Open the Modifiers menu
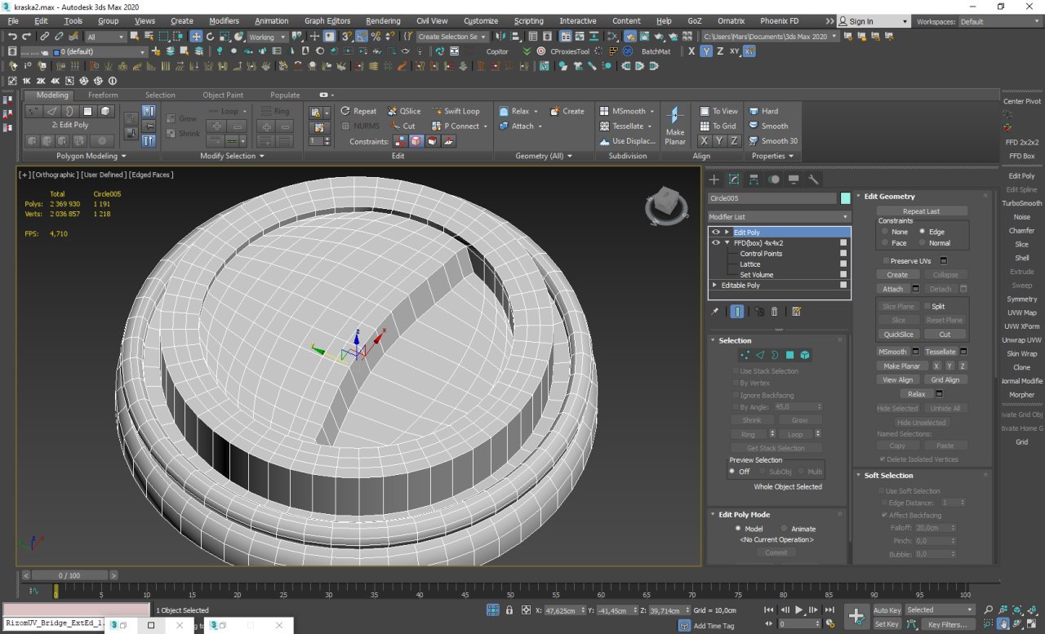This screenshot has width=1045, height=634. [225, 21]
